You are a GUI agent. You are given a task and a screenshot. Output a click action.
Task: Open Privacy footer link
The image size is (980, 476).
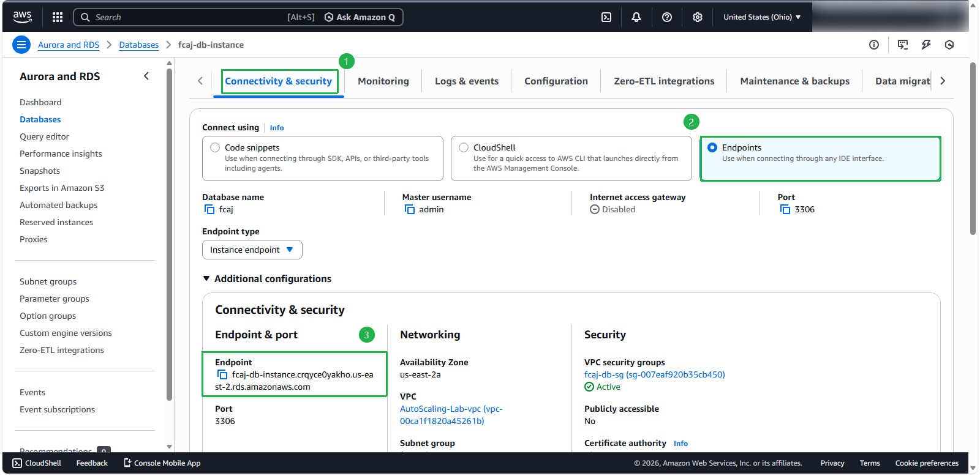pos(832,463)
